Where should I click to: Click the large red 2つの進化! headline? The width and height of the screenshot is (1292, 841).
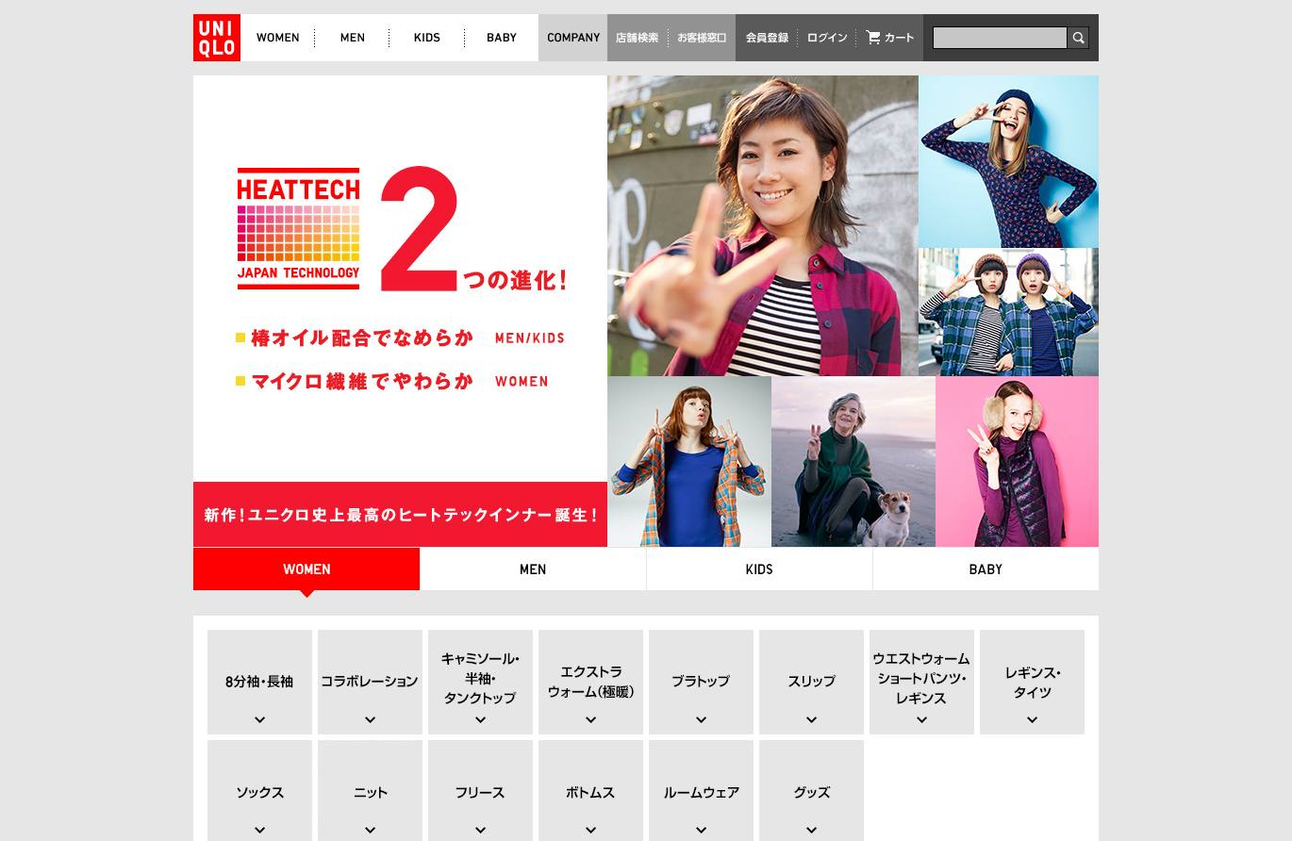click(x=472, y=229)
